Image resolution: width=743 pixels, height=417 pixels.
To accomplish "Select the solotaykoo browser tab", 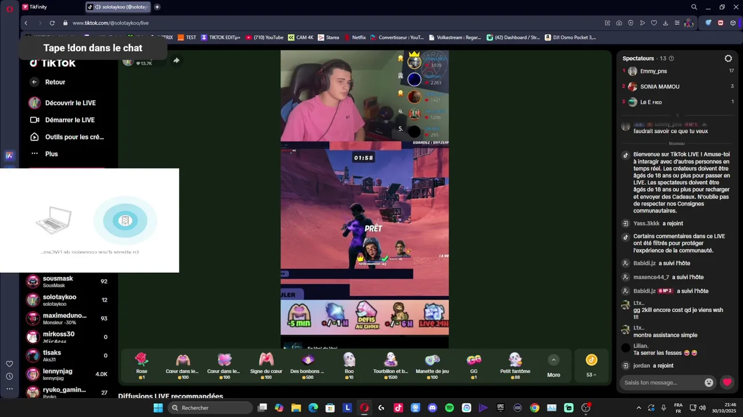I will 118,7.
